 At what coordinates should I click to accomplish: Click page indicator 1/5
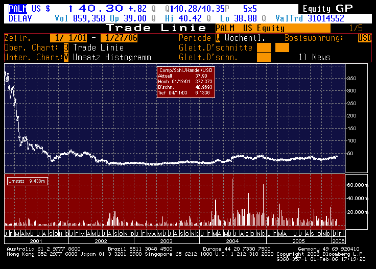pyautogui.click(x=356, y=28)
